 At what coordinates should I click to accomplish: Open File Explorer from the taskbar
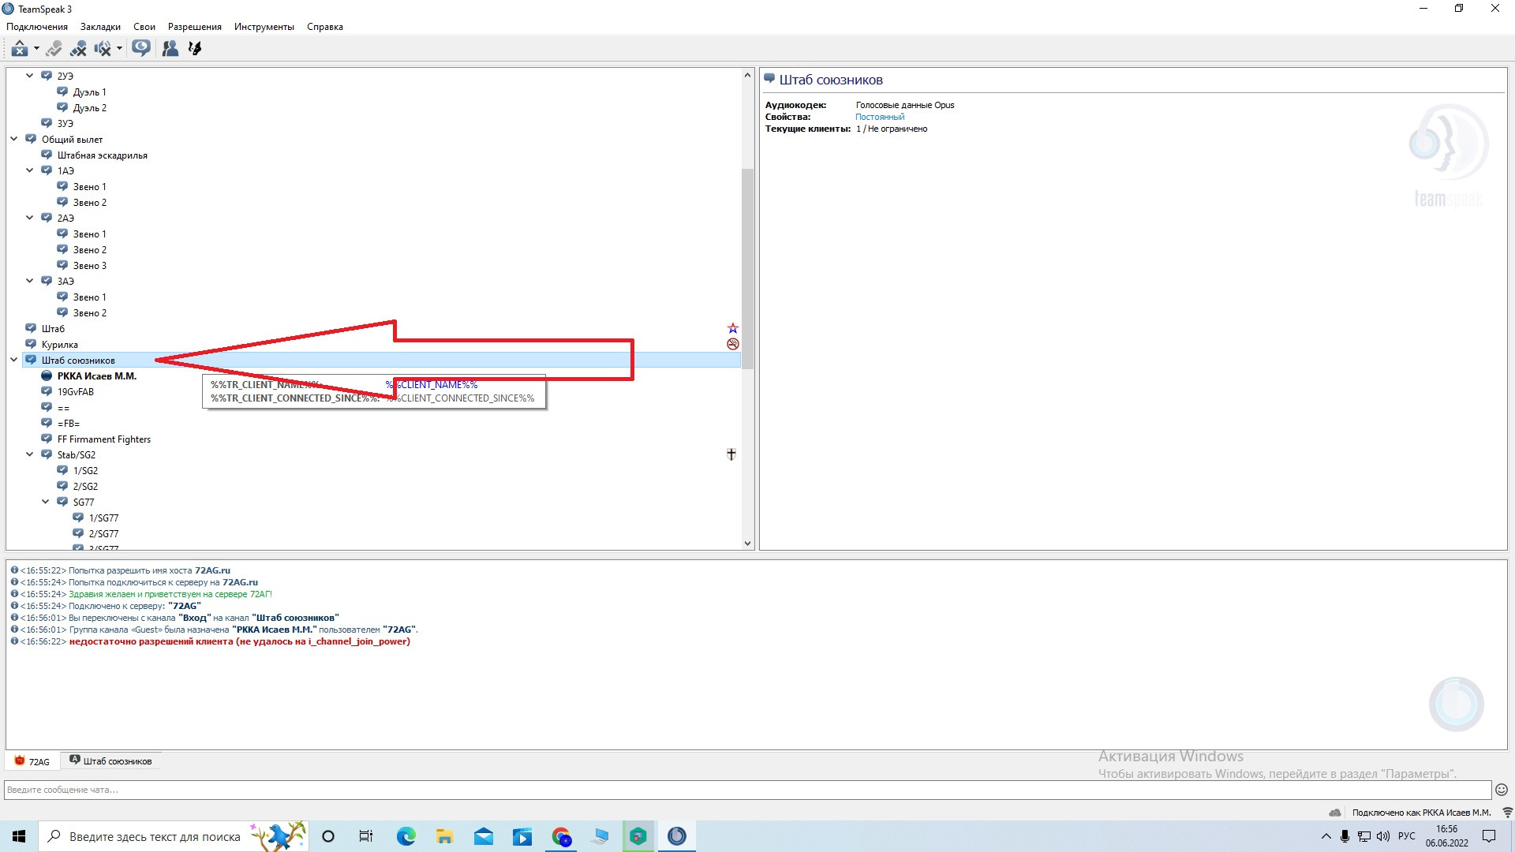tap(444, 836)
